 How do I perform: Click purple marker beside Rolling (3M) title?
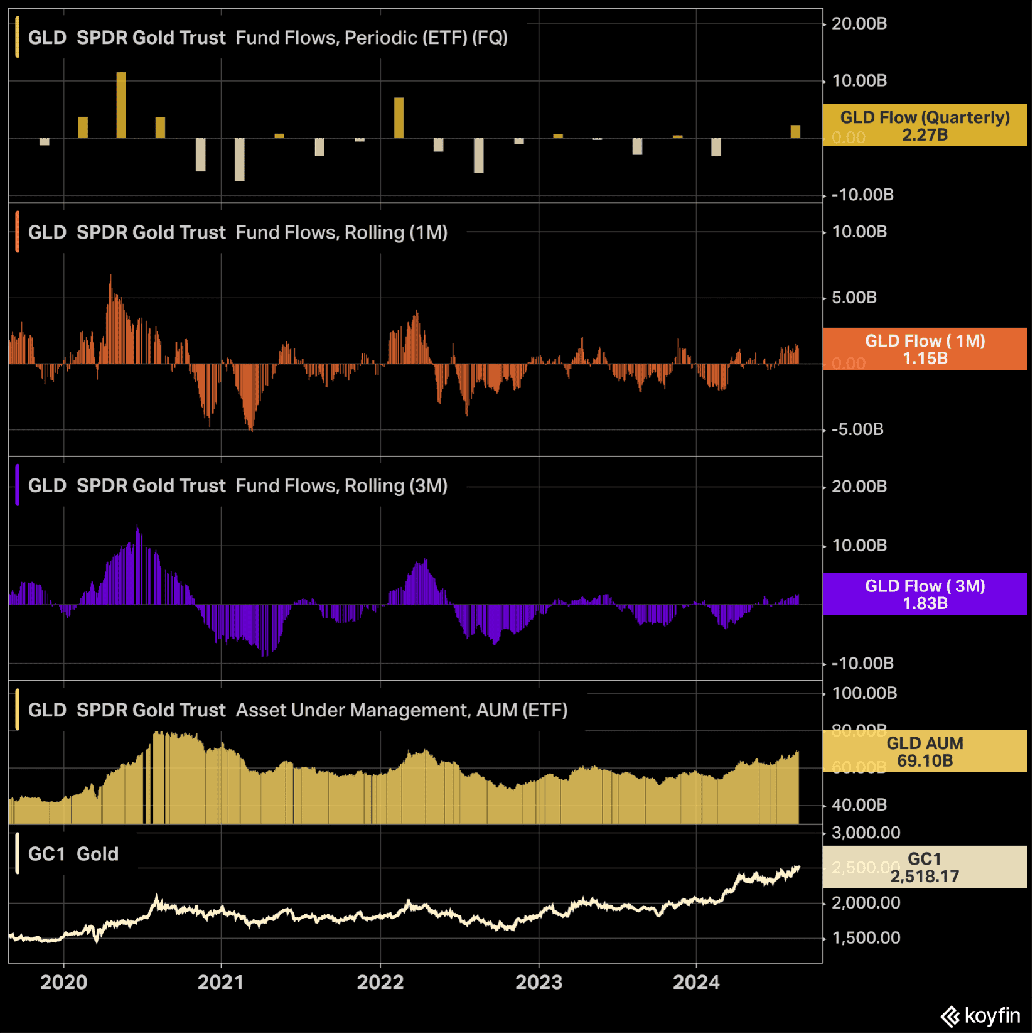pos(17,485)
